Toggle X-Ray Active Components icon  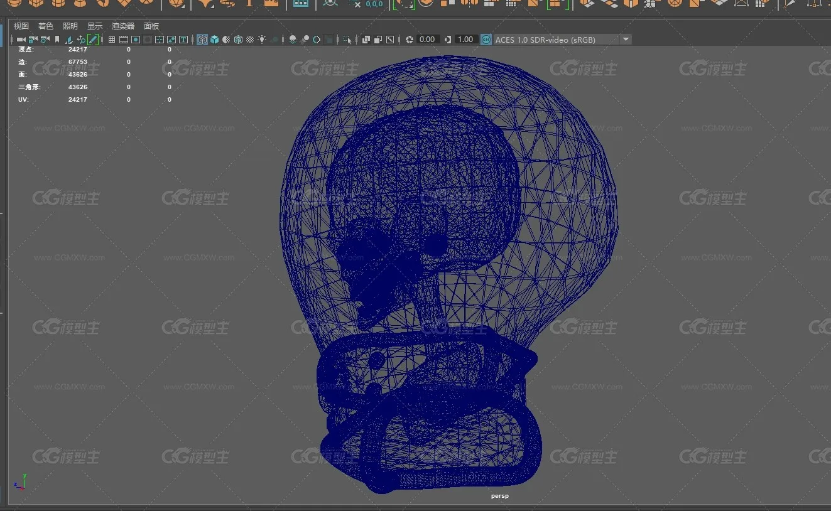pos(378,40)
